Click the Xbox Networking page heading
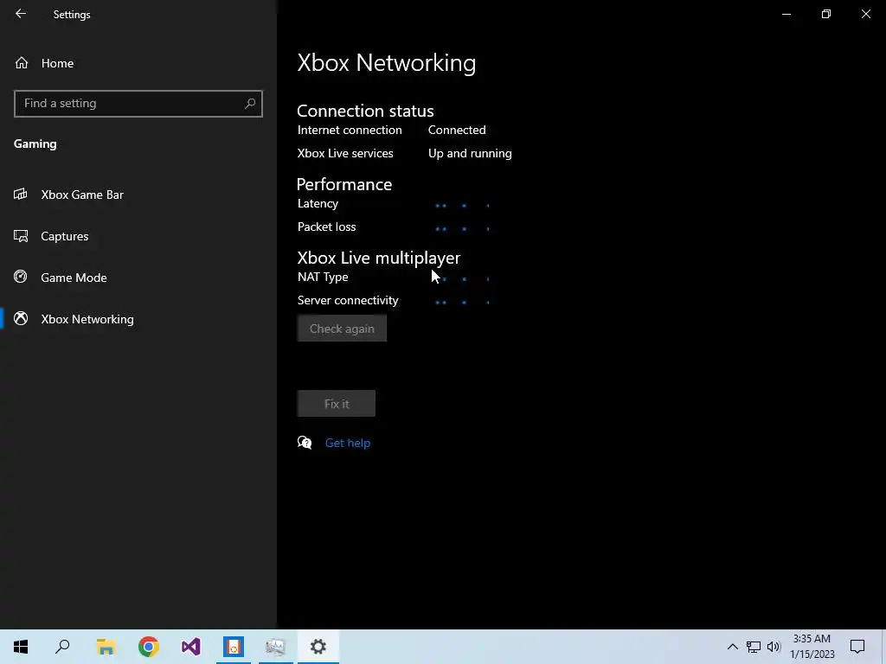886x664 pixels. click(387, 62)
